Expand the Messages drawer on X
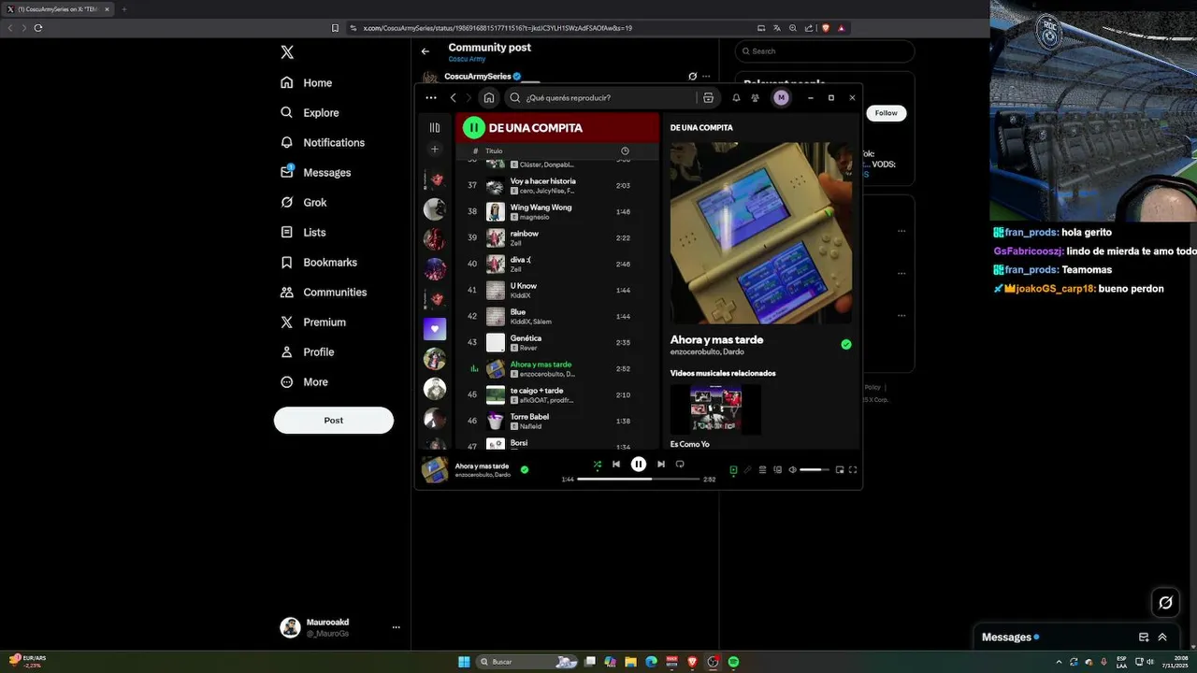1197x673 pixels. [1162, 637]
